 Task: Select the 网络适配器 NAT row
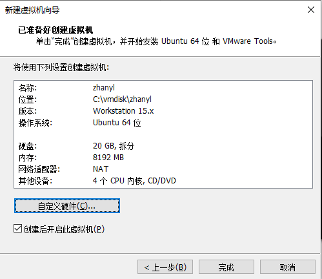pyautogui.click(x=163, y=169)
